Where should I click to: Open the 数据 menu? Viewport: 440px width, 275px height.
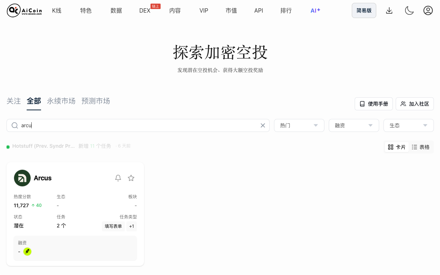point(116,11)
